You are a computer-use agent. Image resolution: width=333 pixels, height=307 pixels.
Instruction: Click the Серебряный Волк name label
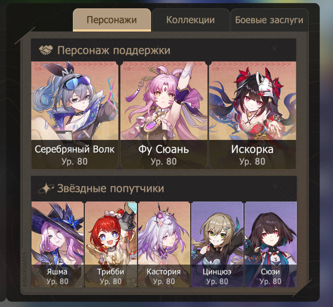pos(75,149)
